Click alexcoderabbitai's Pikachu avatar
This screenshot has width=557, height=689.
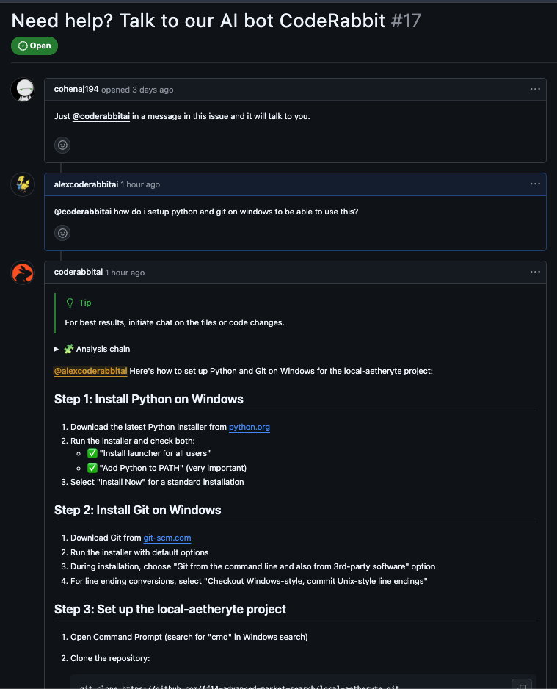coord(23,184)
